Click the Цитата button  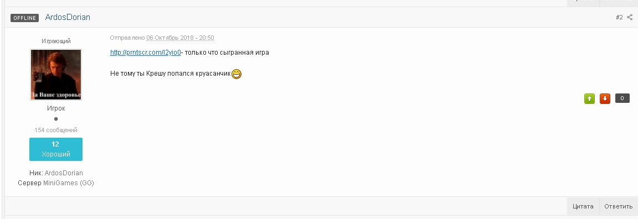(x=583, y=206)
